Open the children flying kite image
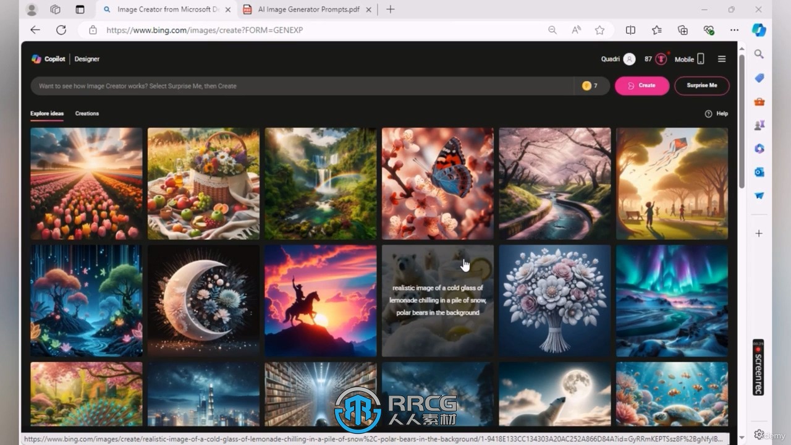The image size is (791, 445). 672,184
